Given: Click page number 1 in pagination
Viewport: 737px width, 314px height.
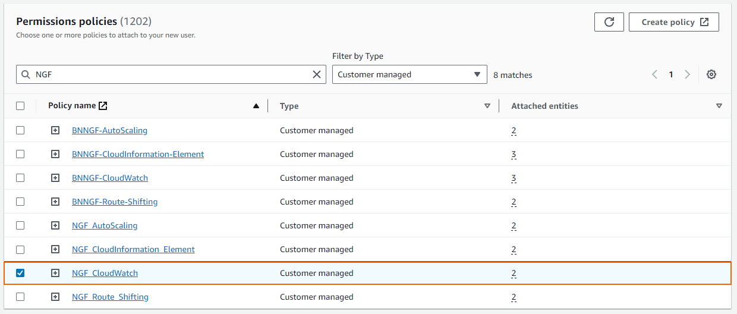Looking at the screenshot, I should point(671,74).
